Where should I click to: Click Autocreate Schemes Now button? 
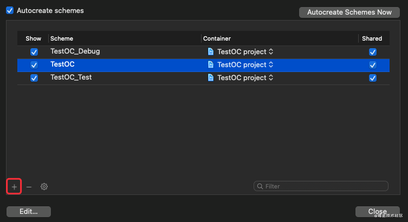(x=349, y=12)
